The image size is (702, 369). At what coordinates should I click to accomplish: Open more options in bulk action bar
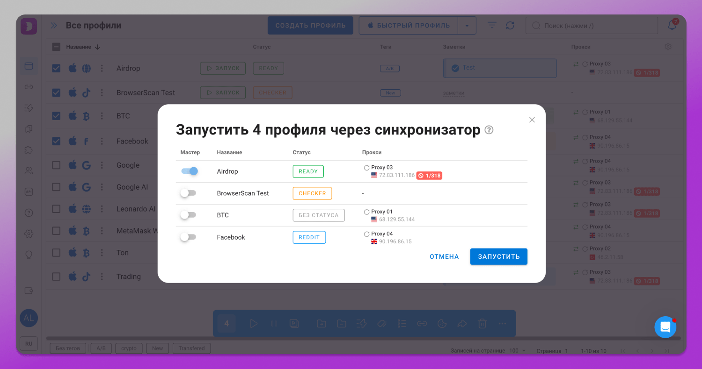502,323
